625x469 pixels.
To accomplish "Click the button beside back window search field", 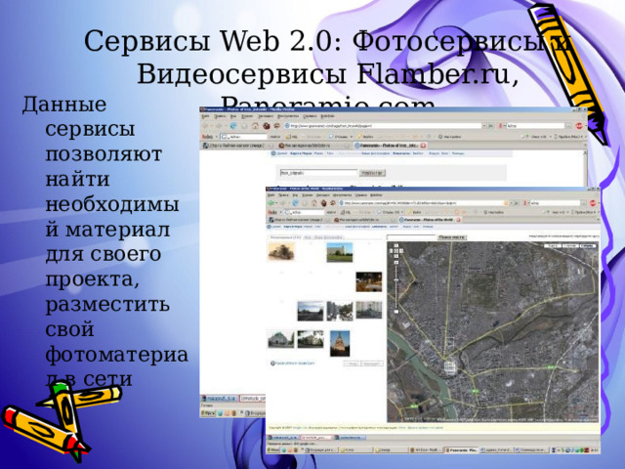I will [x=372, y=173].
